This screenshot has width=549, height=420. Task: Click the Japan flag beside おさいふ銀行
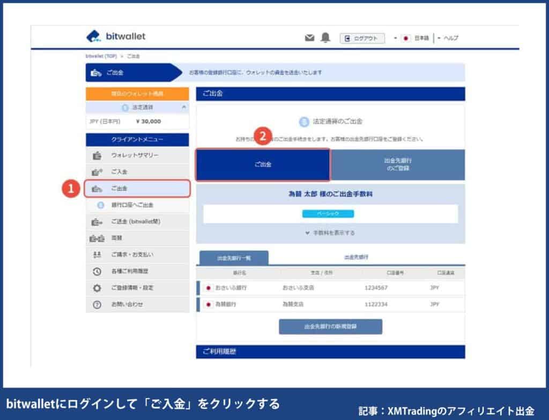coord(209,288)
